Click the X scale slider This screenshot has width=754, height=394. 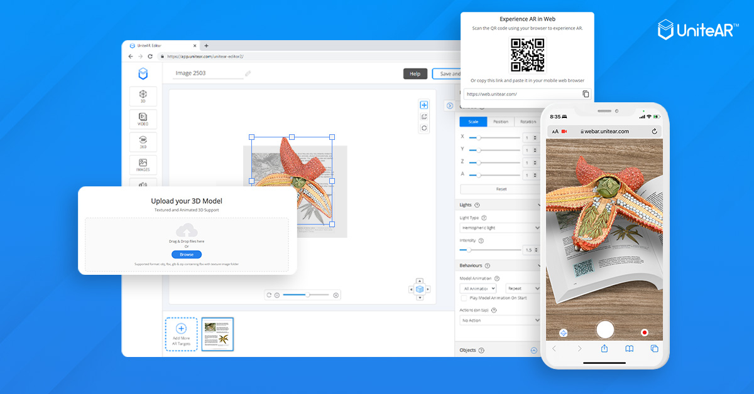click(494, 137)
